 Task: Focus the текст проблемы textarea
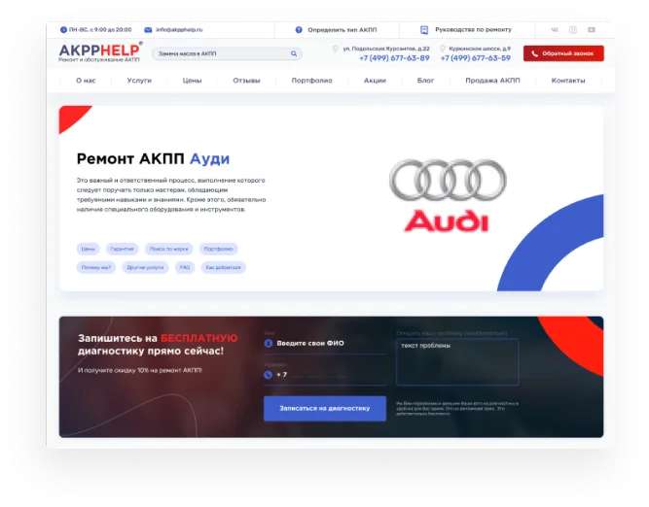point(457,362)
